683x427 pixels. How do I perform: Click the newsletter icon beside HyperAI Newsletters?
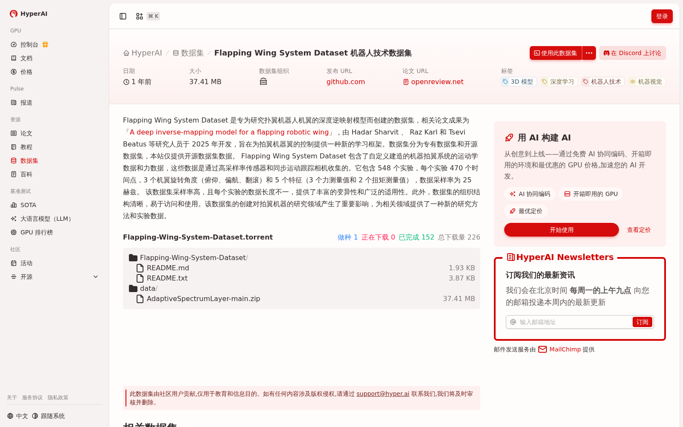[x=511, y=257]
